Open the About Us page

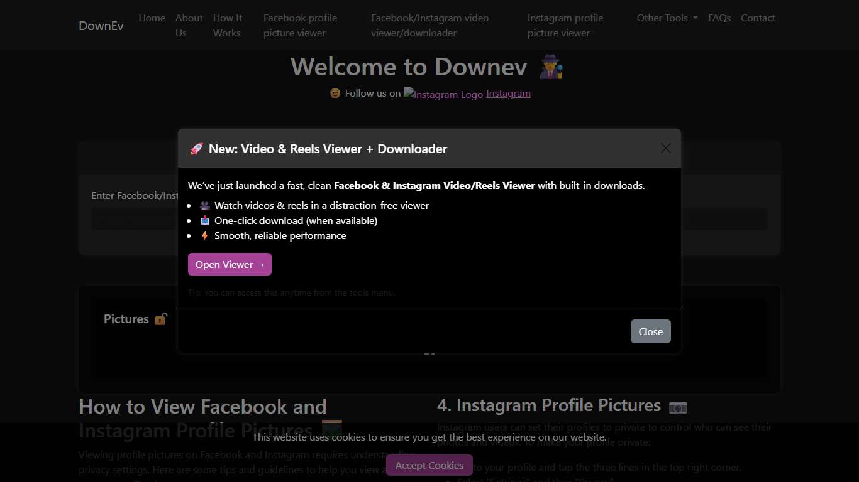click(x=189, y=25)
